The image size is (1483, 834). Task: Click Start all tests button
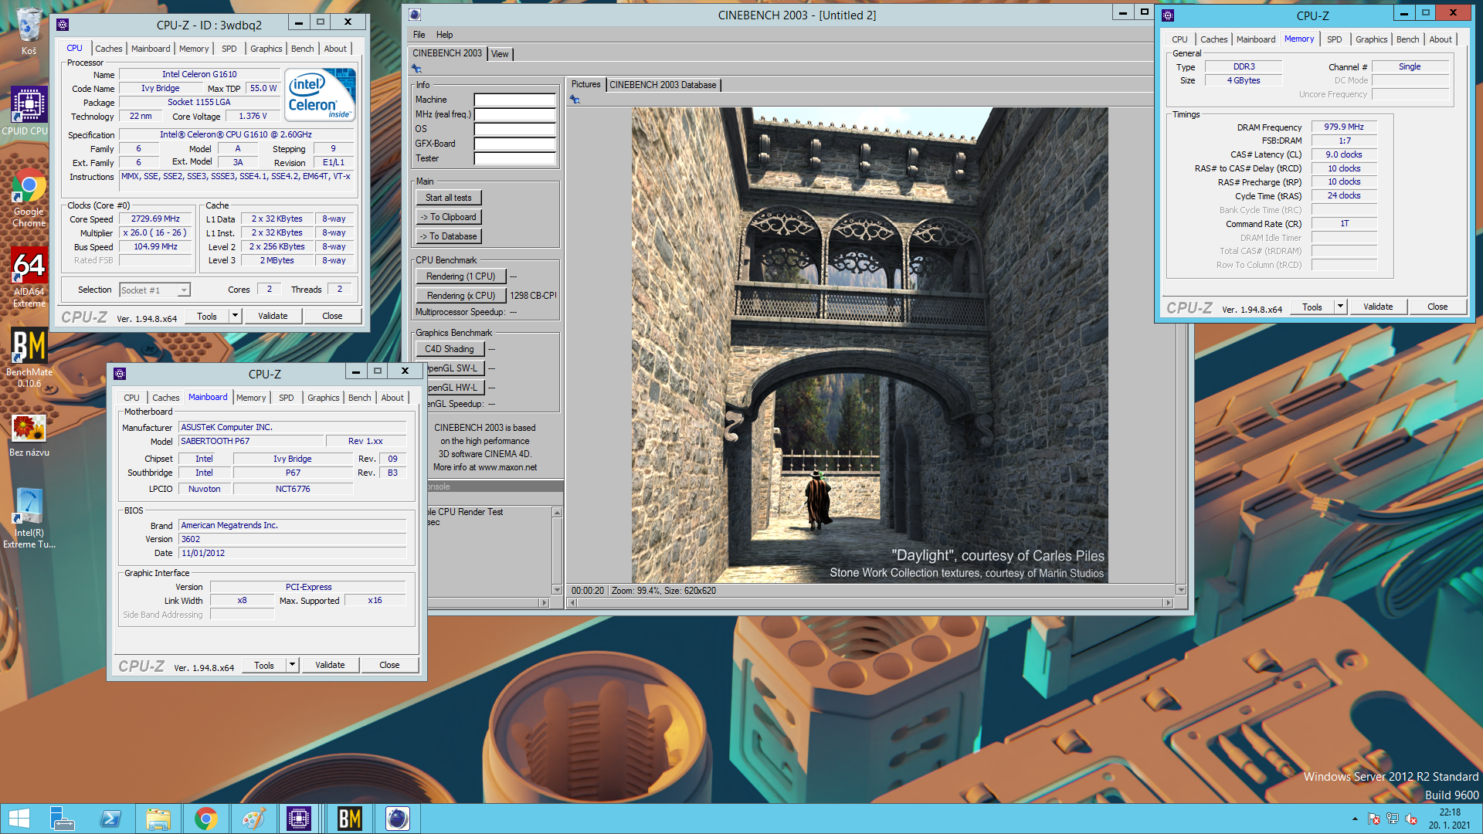(448, 198)
